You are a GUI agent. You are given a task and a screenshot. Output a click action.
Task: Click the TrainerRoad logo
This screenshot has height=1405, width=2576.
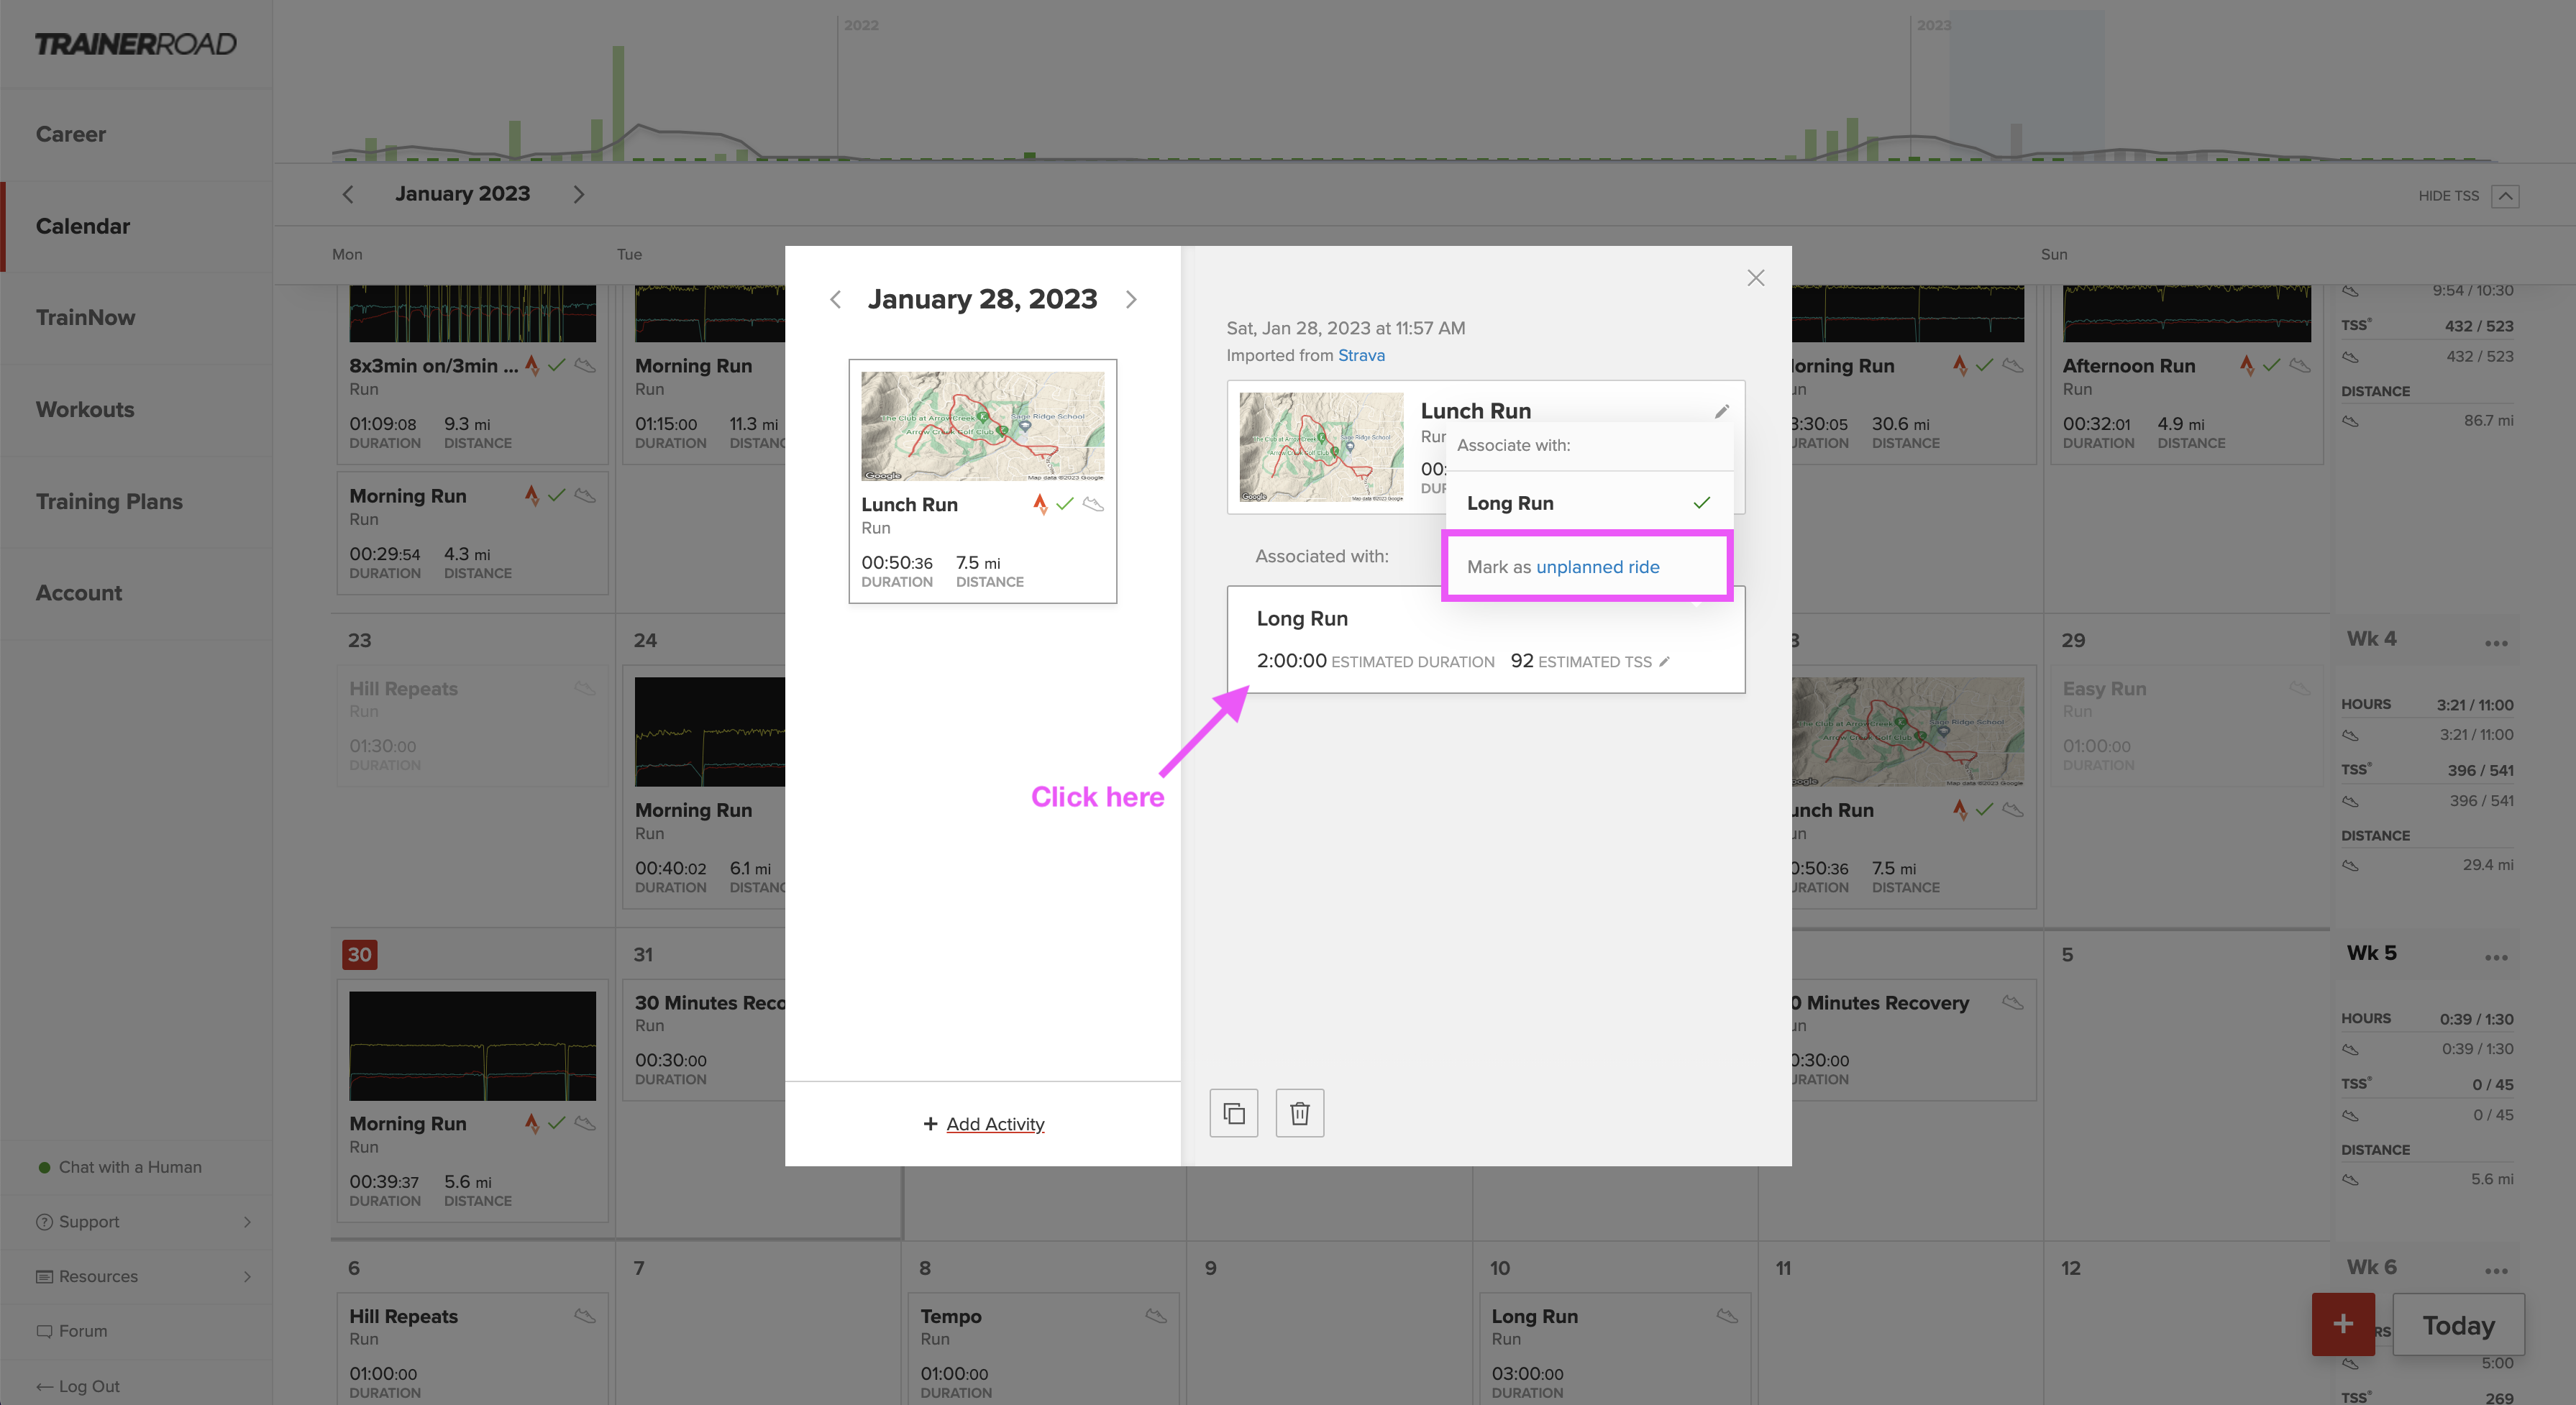(136, 44)
